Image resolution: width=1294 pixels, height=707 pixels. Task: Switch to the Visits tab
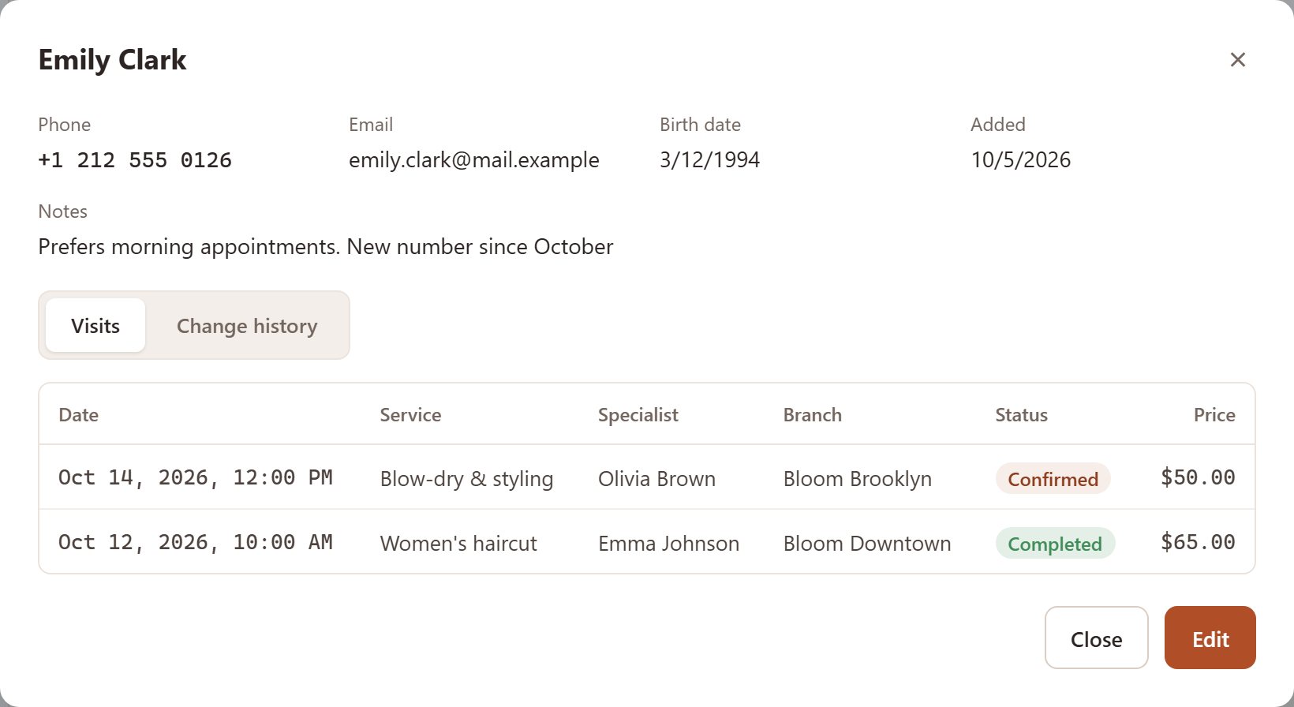click(95, 325)
